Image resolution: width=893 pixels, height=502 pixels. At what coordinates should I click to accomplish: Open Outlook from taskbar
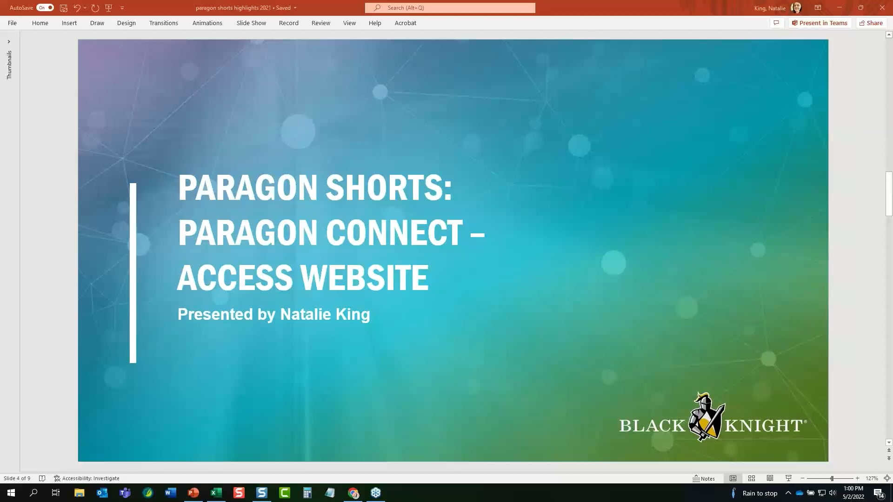click(x=102, y=493)
